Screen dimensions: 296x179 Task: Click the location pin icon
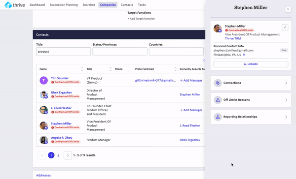(244, 55)
